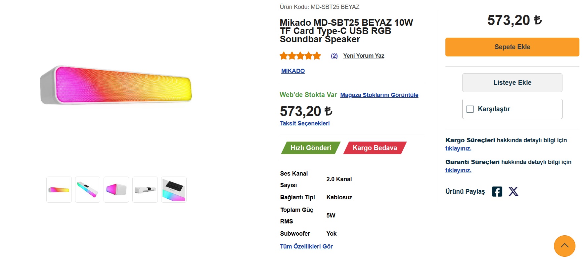Select fifth thumbnail showing control buttons

[x=174, y=190]
